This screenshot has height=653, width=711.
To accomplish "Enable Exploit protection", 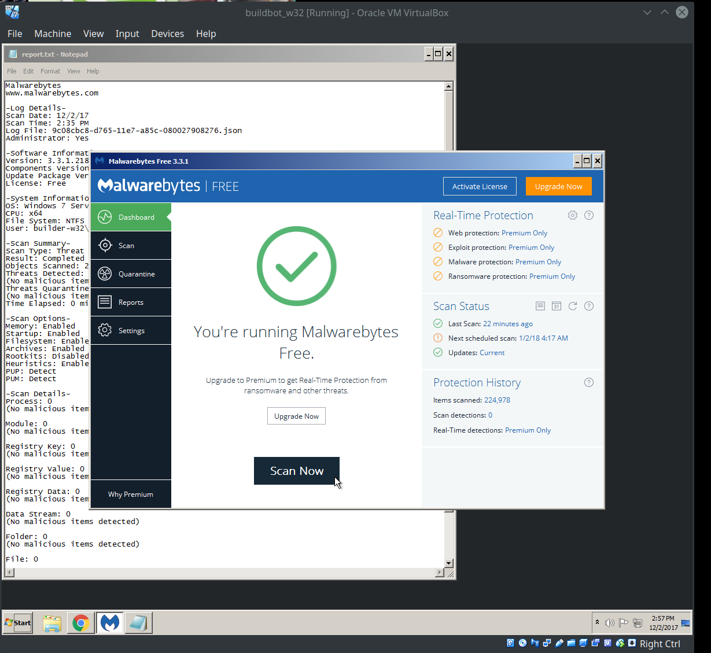I will click(x=531, y=247).
